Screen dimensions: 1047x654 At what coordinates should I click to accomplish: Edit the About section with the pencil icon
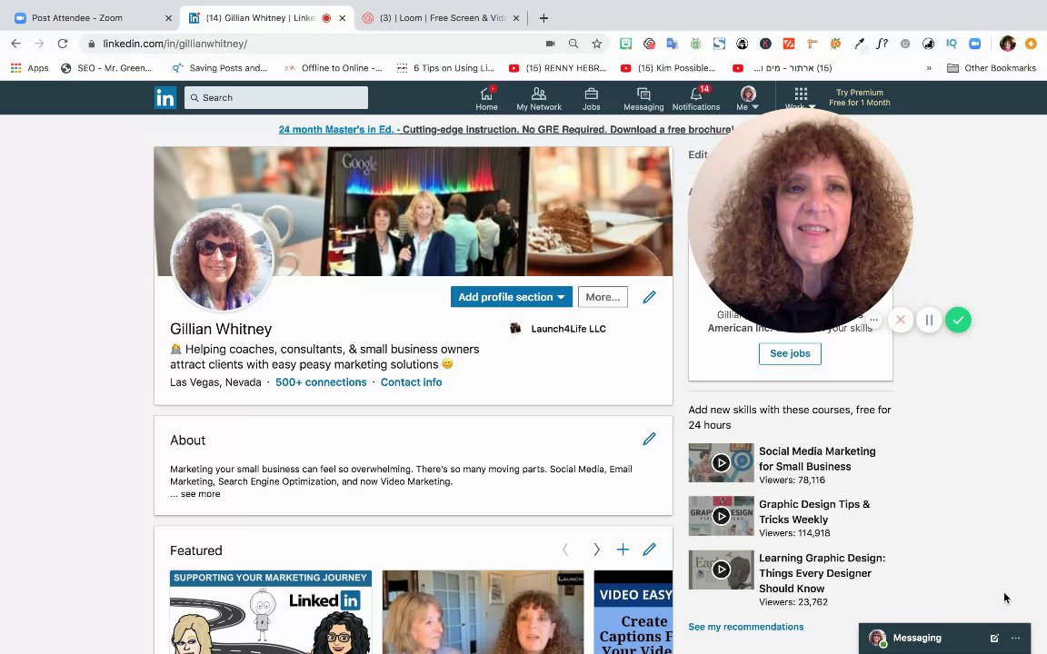click(649, 439)
